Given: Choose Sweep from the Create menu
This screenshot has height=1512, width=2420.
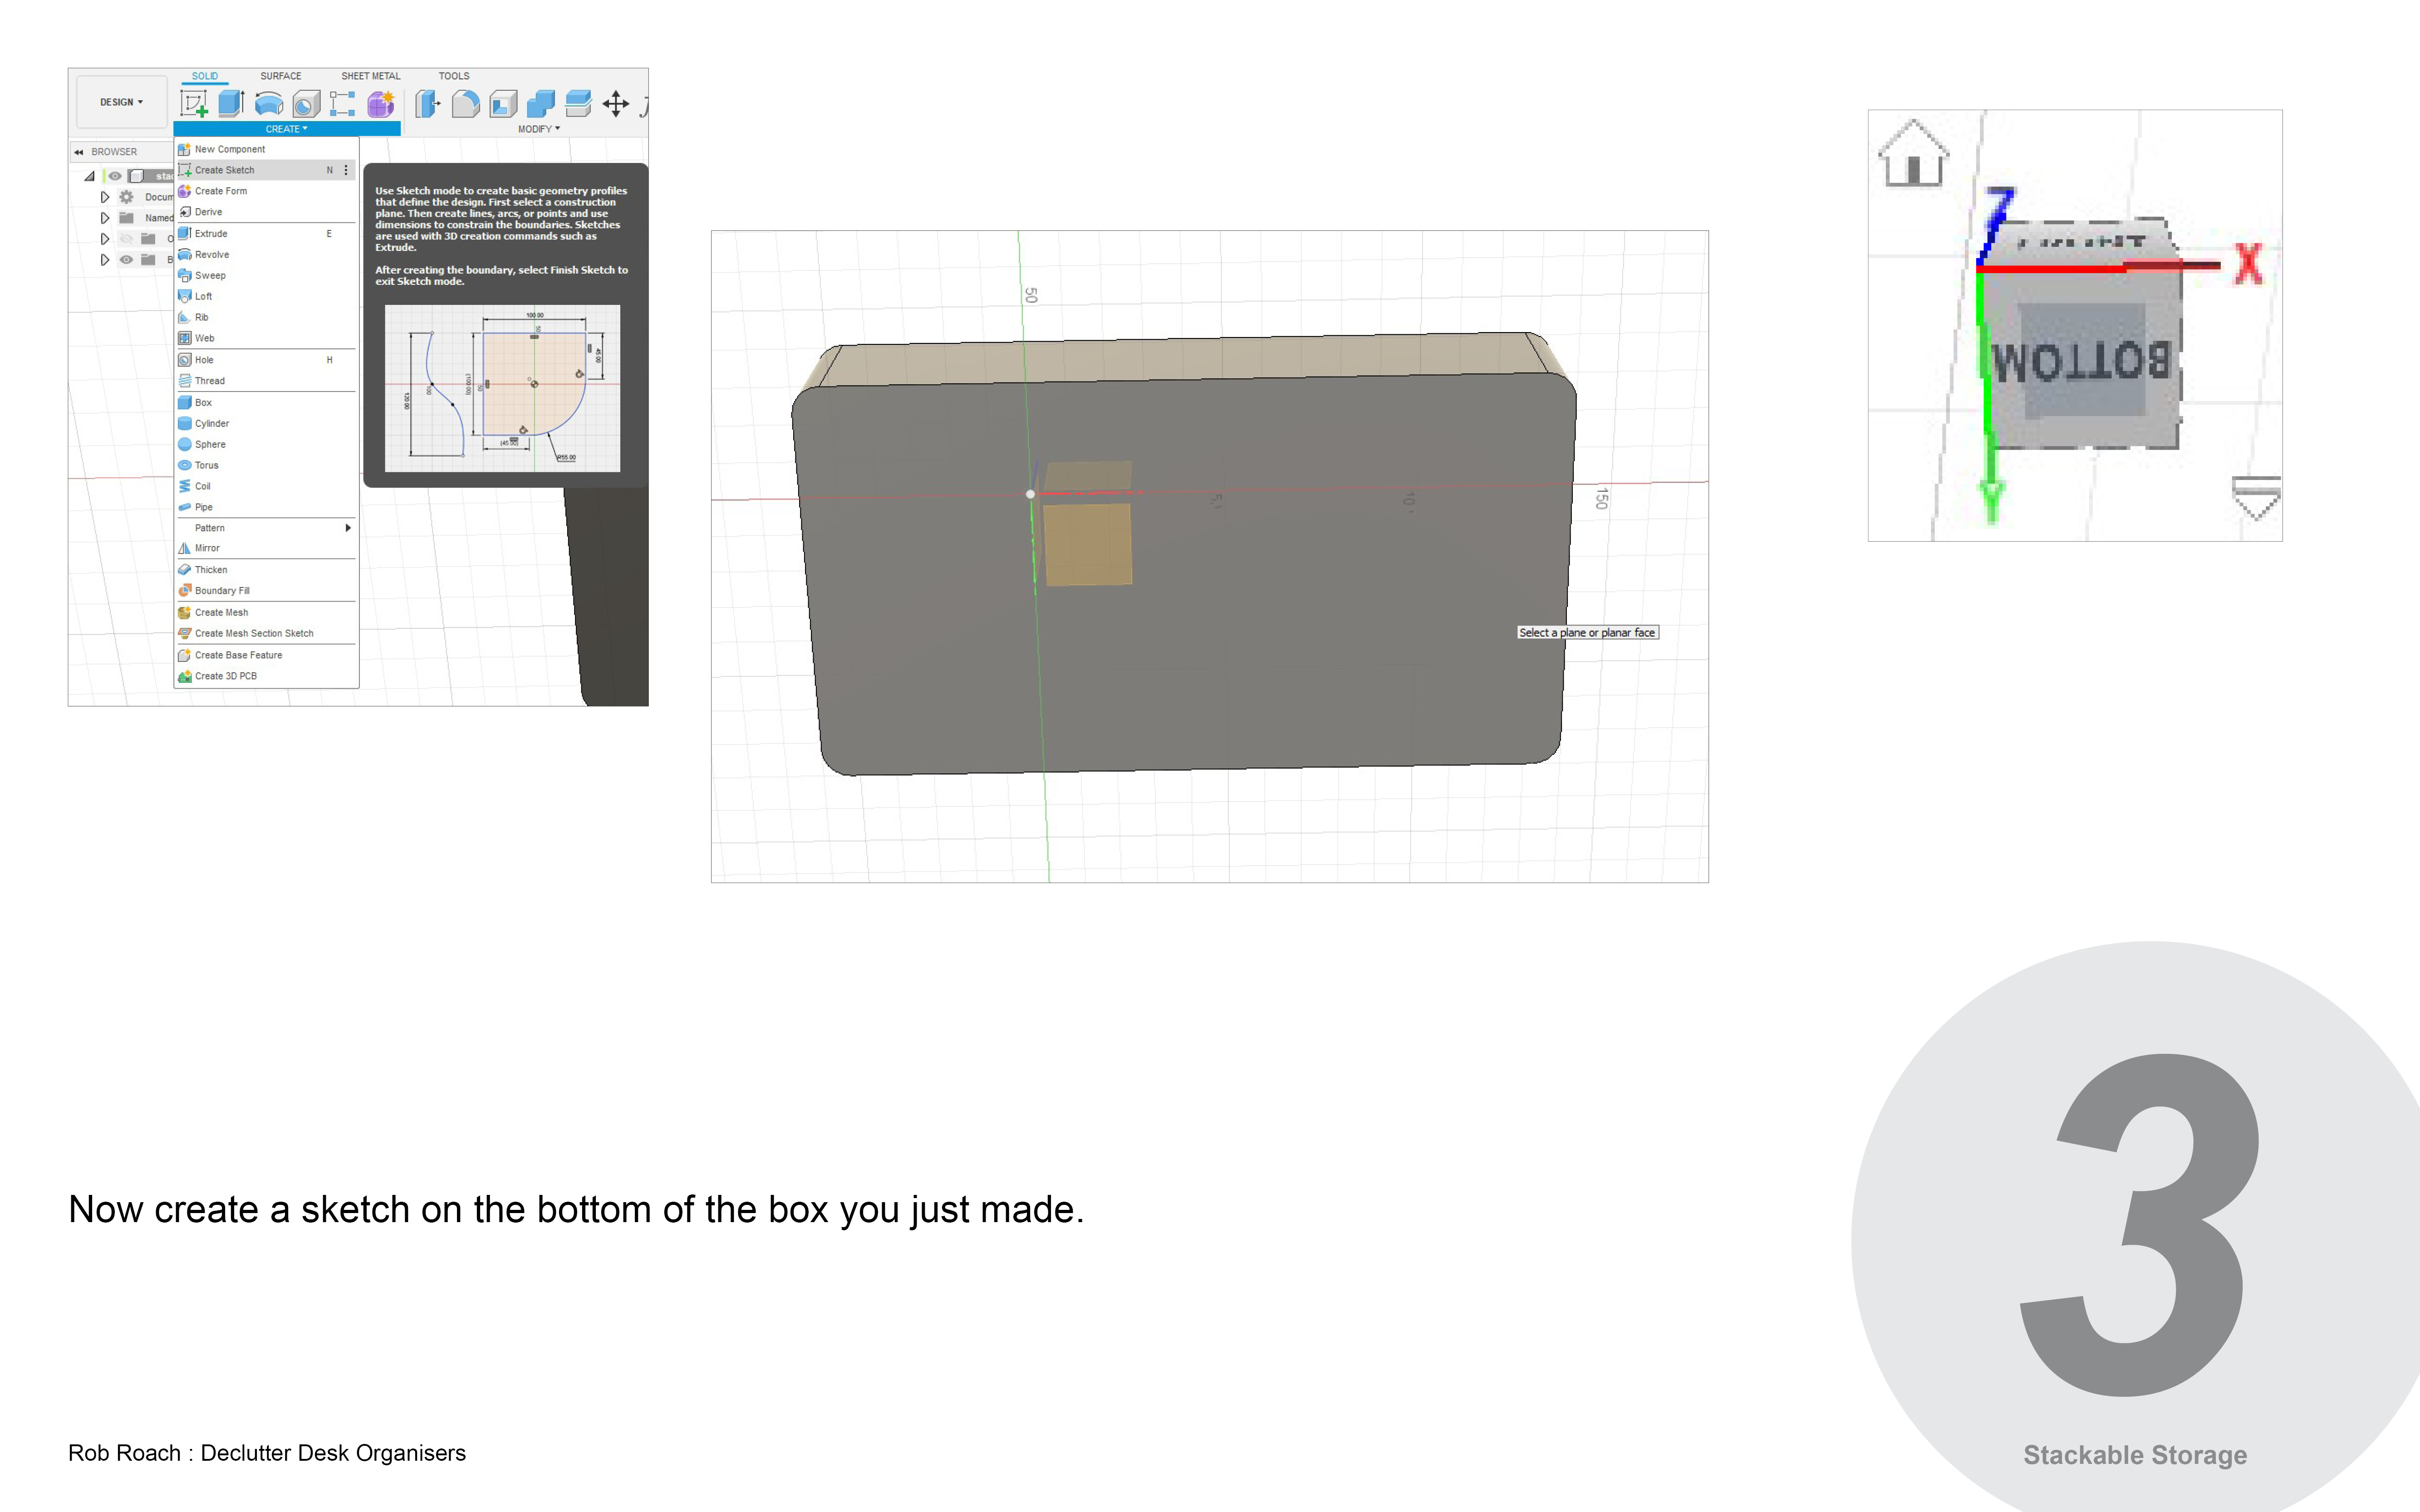Looking at the screenshot, I should click(x=266, y=276).
